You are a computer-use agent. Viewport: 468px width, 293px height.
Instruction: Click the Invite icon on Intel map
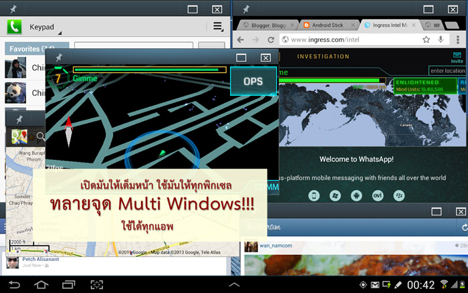(457, 58)
